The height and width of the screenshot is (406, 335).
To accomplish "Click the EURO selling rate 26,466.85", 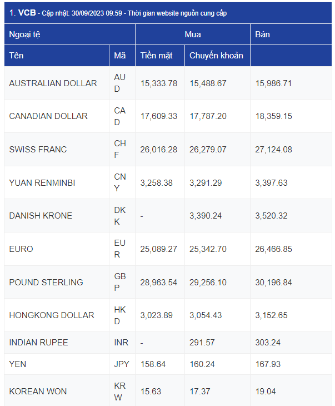I will pyautogui.click(x=274, y=249).
